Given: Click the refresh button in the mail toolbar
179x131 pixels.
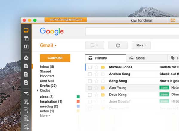Looking at the screenshot, I should pyautogui.click(x=118, y=45).
